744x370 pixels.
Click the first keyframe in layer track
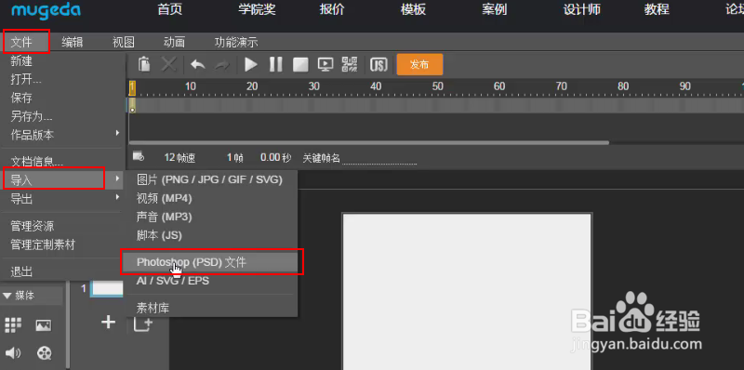click(x=132, y=105)
